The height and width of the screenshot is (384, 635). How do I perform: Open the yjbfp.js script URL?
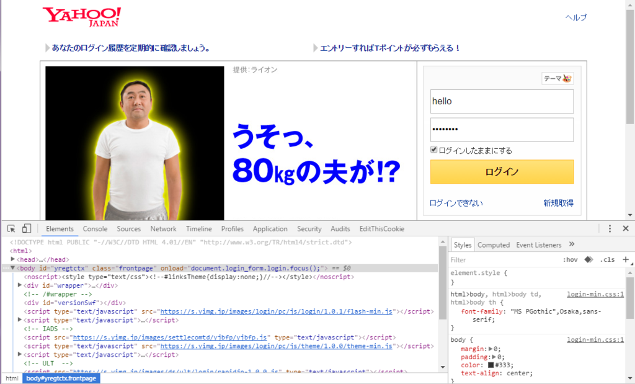point(170,337)
